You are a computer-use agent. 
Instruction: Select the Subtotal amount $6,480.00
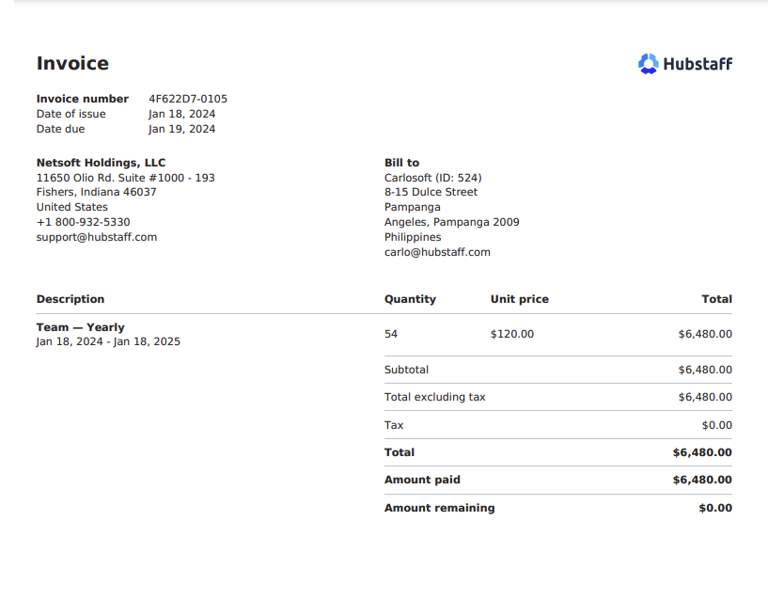(705, 370)
